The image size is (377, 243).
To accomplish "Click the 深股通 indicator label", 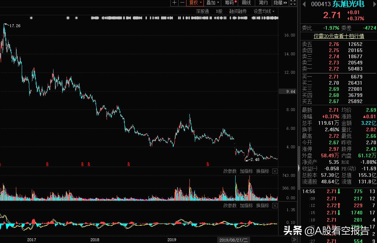I will coord(202,11).
